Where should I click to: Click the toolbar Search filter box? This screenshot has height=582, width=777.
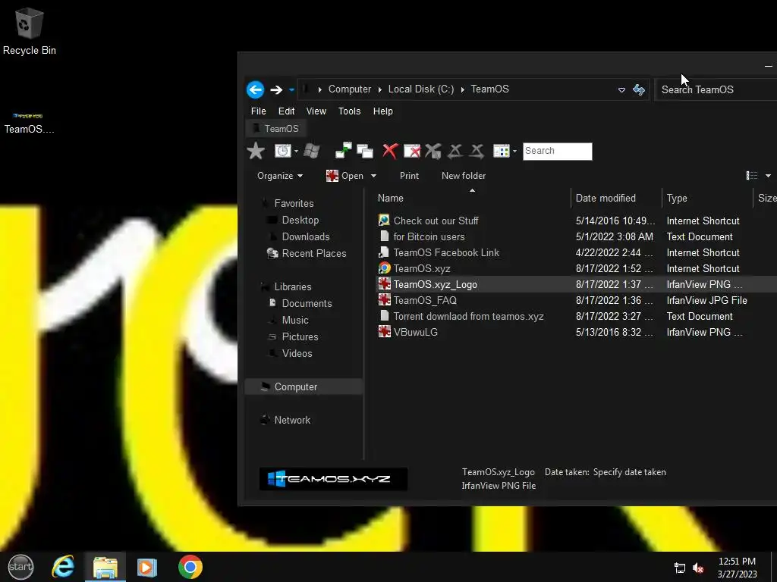(x=558, y=151)
